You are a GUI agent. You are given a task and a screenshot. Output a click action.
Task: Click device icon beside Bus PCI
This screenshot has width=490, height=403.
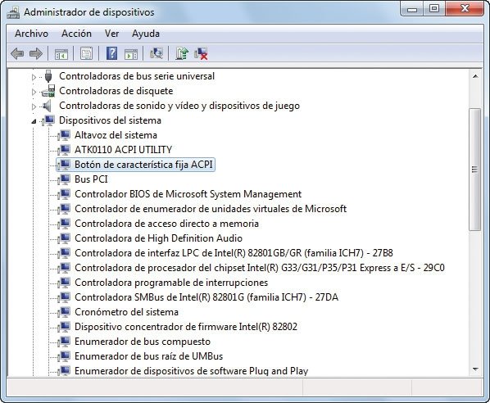coord(64,179)
